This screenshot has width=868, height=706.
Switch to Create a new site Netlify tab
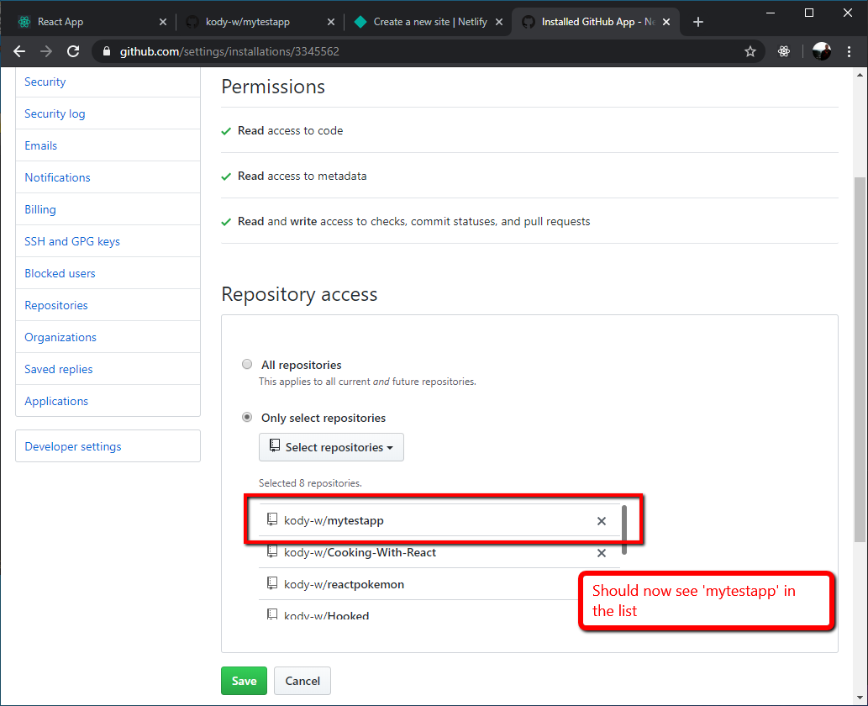(x=428, y=22)
